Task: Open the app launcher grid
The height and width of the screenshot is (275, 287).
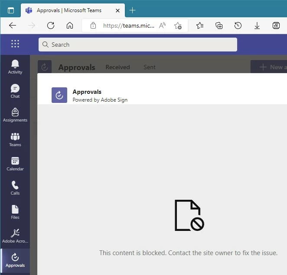Action: 15,44
